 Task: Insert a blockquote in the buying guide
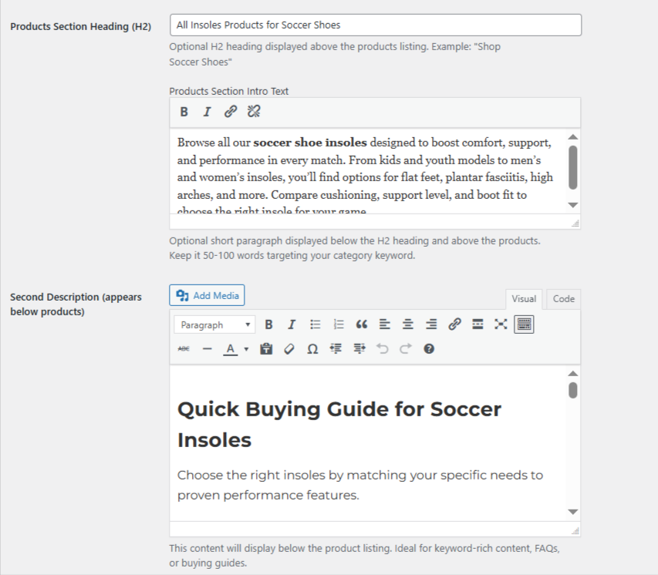tap(361, 324)
